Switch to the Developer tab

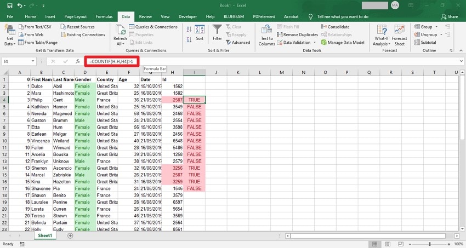click(x=187, y=16)
